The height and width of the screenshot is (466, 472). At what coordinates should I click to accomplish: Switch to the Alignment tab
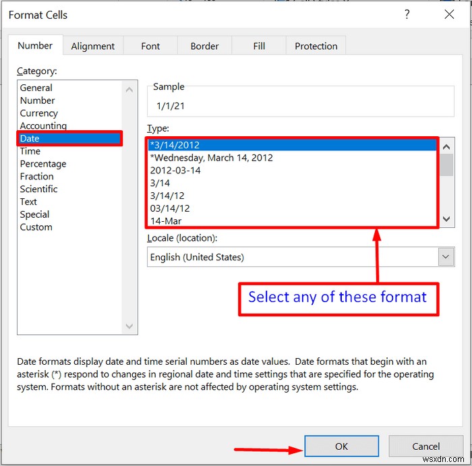pyautogui.click(x=93, y=46)
